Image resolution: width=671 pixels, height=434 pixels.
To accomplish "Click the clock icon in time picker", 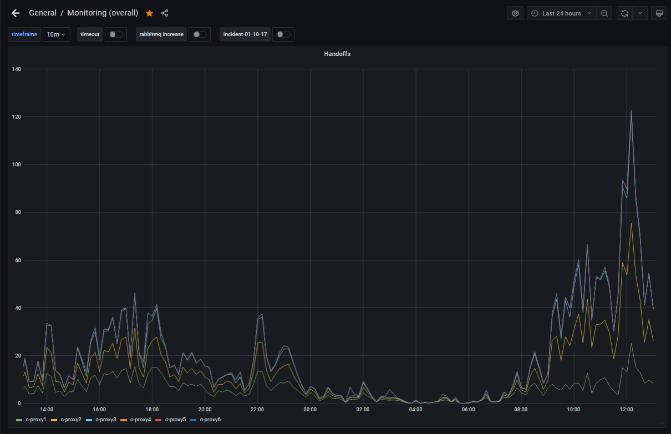I will (x=535, y=13).
